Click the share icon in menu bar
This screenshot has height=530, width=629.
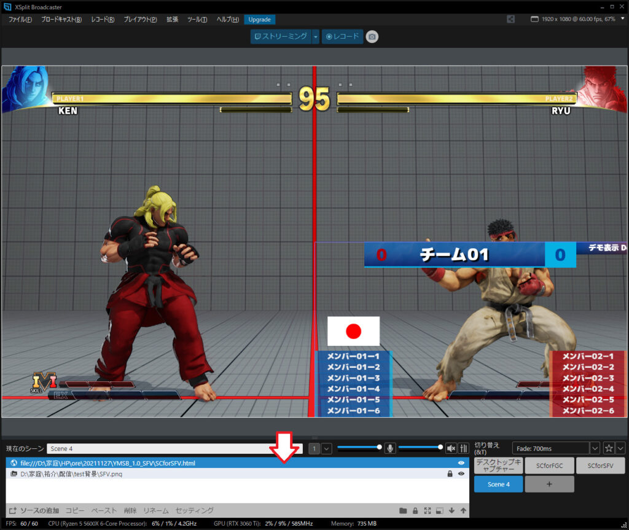click(x=510, y=19)
